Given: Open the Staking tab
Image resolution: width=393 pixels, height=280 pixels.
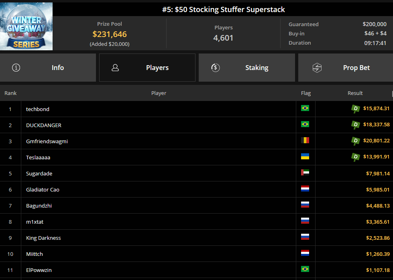Looking at the screenshot, I should tap(247, 68).
